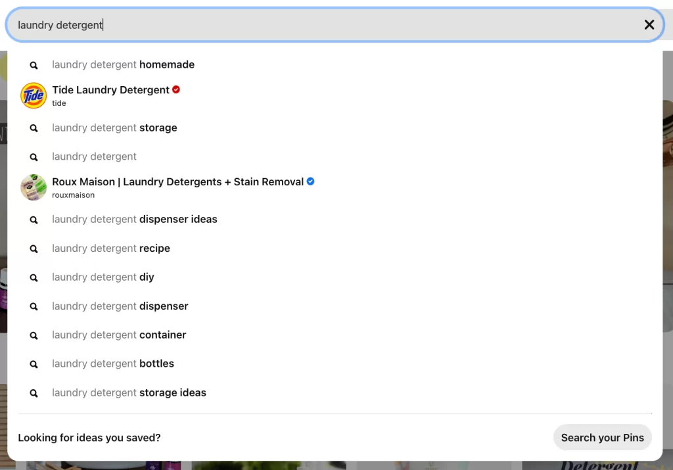This screenshot has height=470, width=673.
Task: Click magnifier icon beside plain 'laundry detergent'
Action: 34,157
